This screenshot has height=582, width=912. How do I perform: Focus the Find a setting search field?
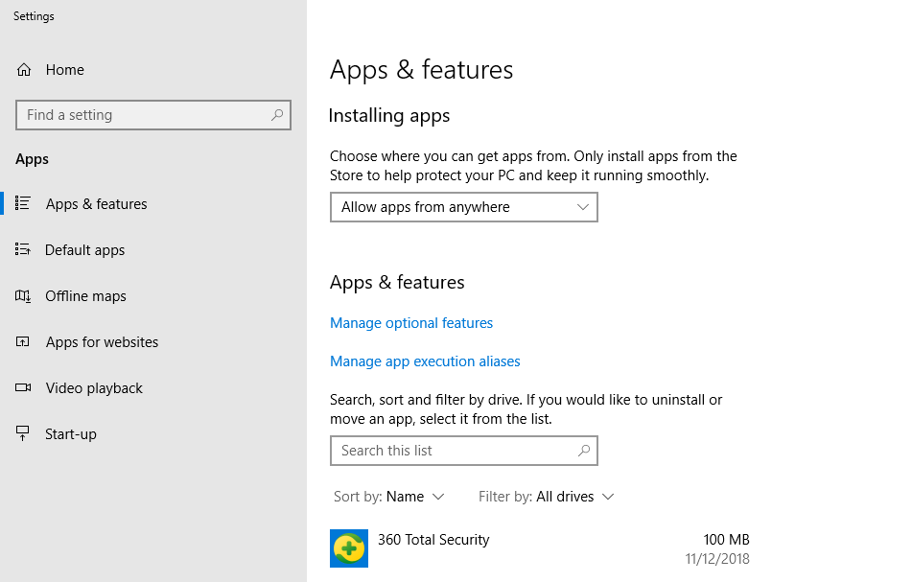153,115
